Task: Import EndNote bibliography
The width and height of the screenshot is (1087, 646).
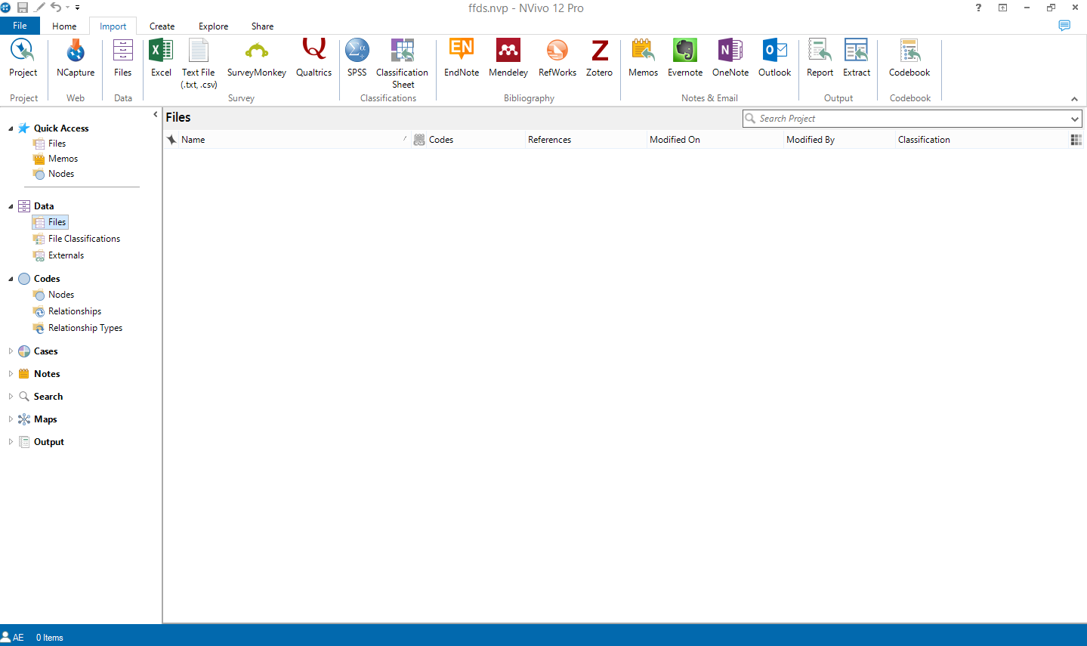Action: tap(462, 58)
